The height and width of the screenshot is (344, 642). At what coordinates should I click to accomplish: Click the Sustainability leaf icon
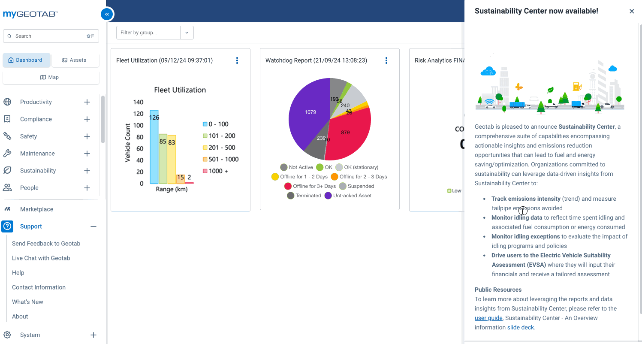pos(7,171)
